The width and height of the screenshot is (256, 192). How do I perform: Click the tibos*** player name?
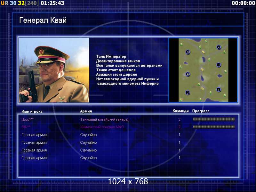28,119
